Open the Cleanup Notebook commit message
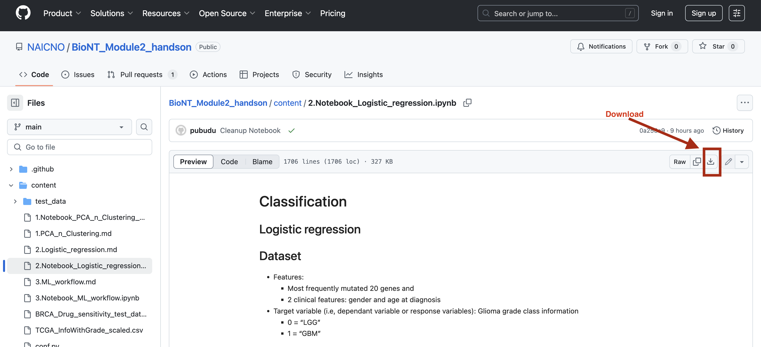The width and height of the screenshot is (761, 347). [250, 130]
